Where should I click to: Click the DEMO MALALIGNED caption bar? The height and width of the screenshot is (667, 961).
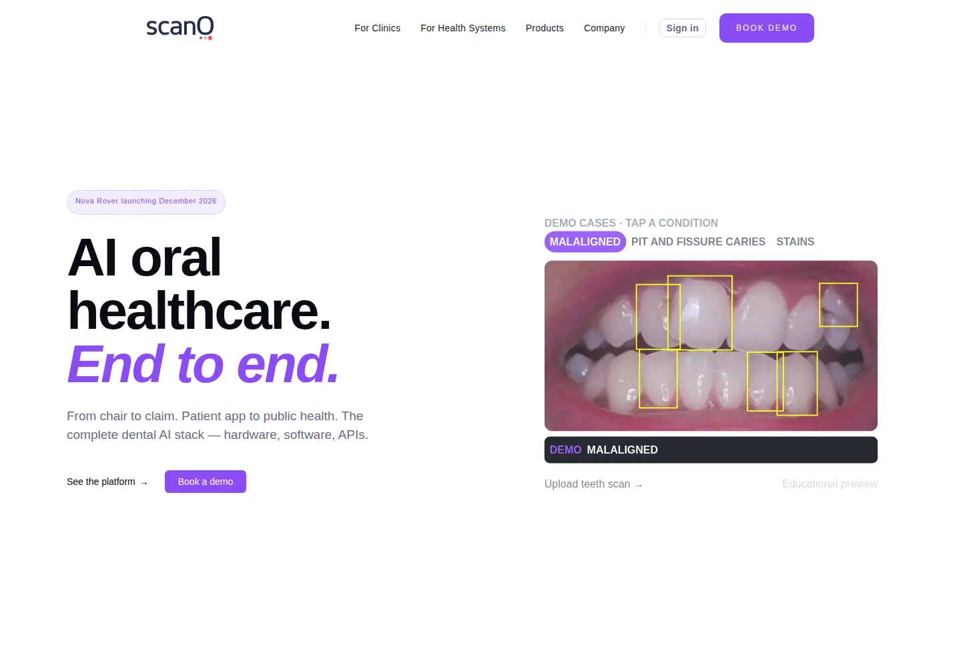pyautogui.click(x=711, y=450)
